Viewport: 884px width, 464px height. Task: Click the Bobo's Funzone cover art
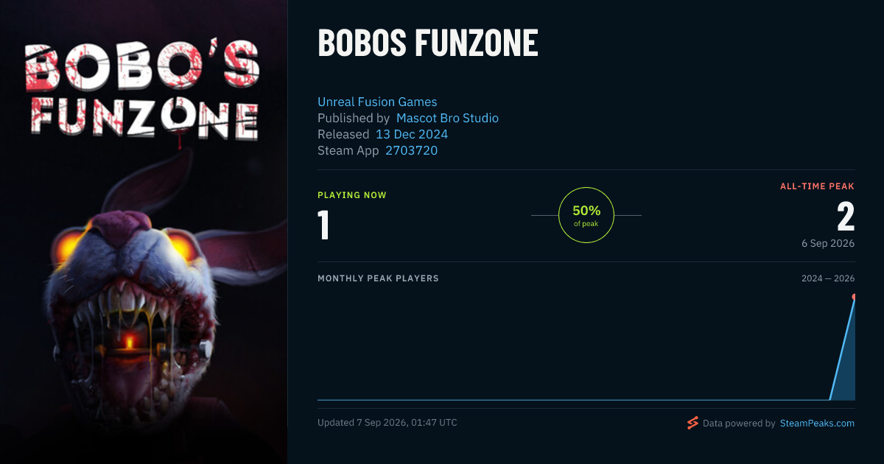coord(144,232)
